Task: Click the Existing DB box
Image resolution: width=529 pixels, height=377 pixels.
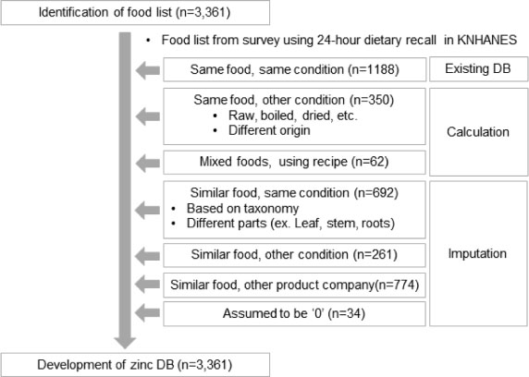Action: [478, 69]
